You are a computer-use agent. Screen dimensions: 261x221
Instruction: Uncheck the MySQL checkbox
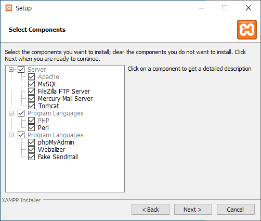tap(31, 84)
